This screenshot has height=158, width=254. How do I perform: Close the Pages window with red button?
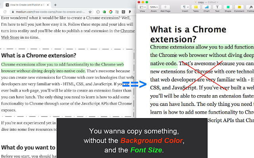point(139,2)
